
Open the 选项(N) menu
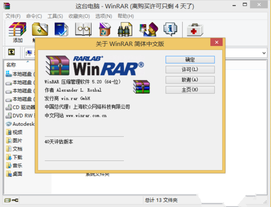(104, 16)
